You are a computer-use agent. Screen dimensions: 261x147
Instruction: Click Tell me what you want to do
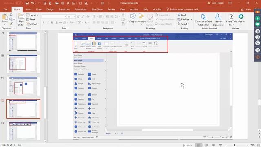point(183,9)
